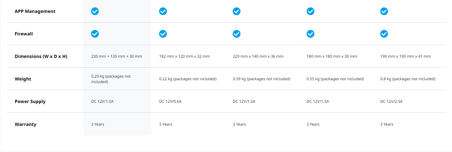The height and width of the screenshot is (152, 452).
Task: Click Firewall checkmark in fourth product column
Action: tap(310, 34)
